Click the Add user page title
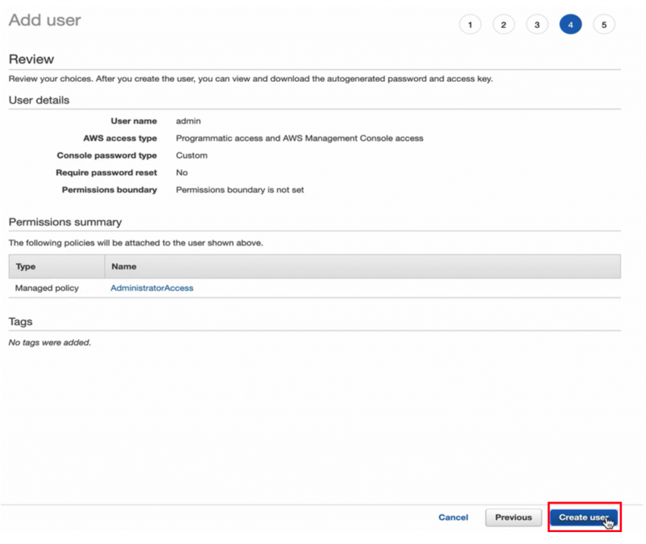646x544 pixels. 45,20
